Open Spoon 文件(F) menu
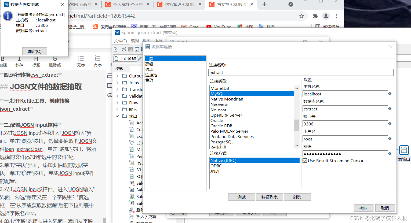This screenshot has width=411, height=223. [120, 41]
